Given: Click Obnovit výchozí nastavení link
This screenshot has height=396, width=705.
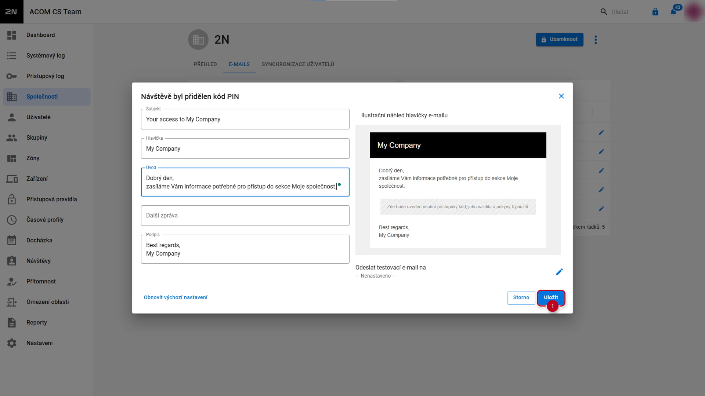Looking at the screenshot, I should pyautogui.click(x=176, y=297).
